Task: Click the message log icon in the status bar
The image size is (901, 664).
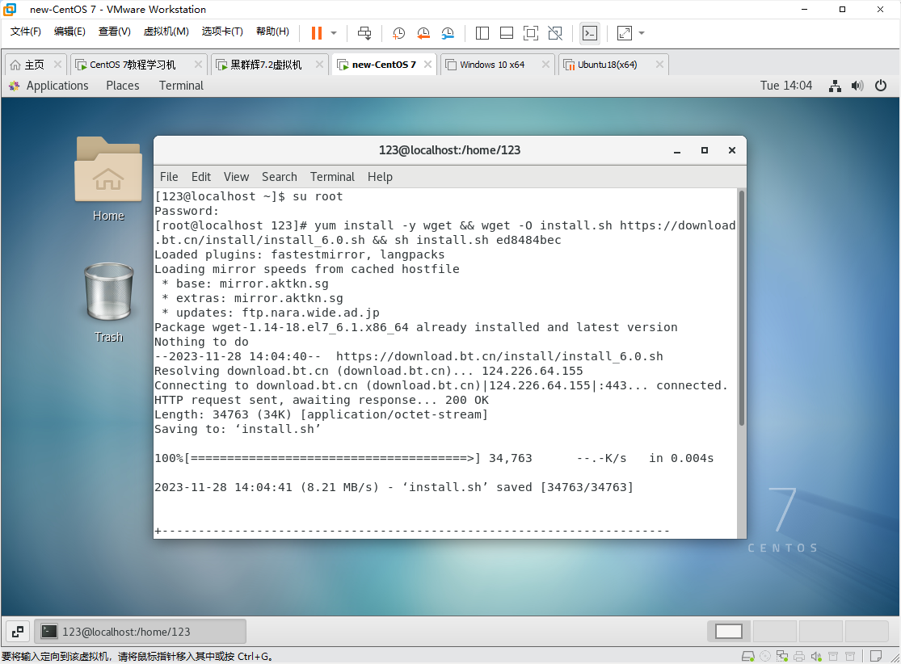Action: coord(876,656)
